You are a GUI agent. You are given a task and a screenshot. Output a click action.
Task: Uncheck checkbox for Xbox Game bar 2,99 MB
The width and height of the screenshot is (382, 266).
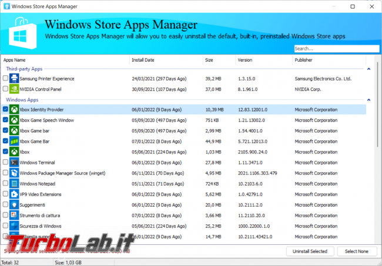[x=5, y=130]
